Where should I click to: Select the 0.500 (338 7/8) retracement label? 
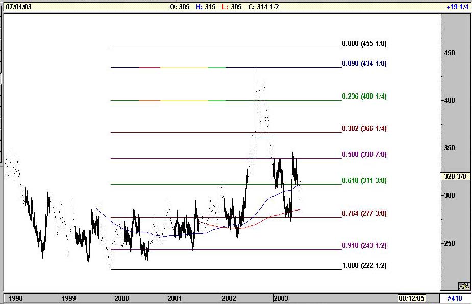[x=364, y=155]
